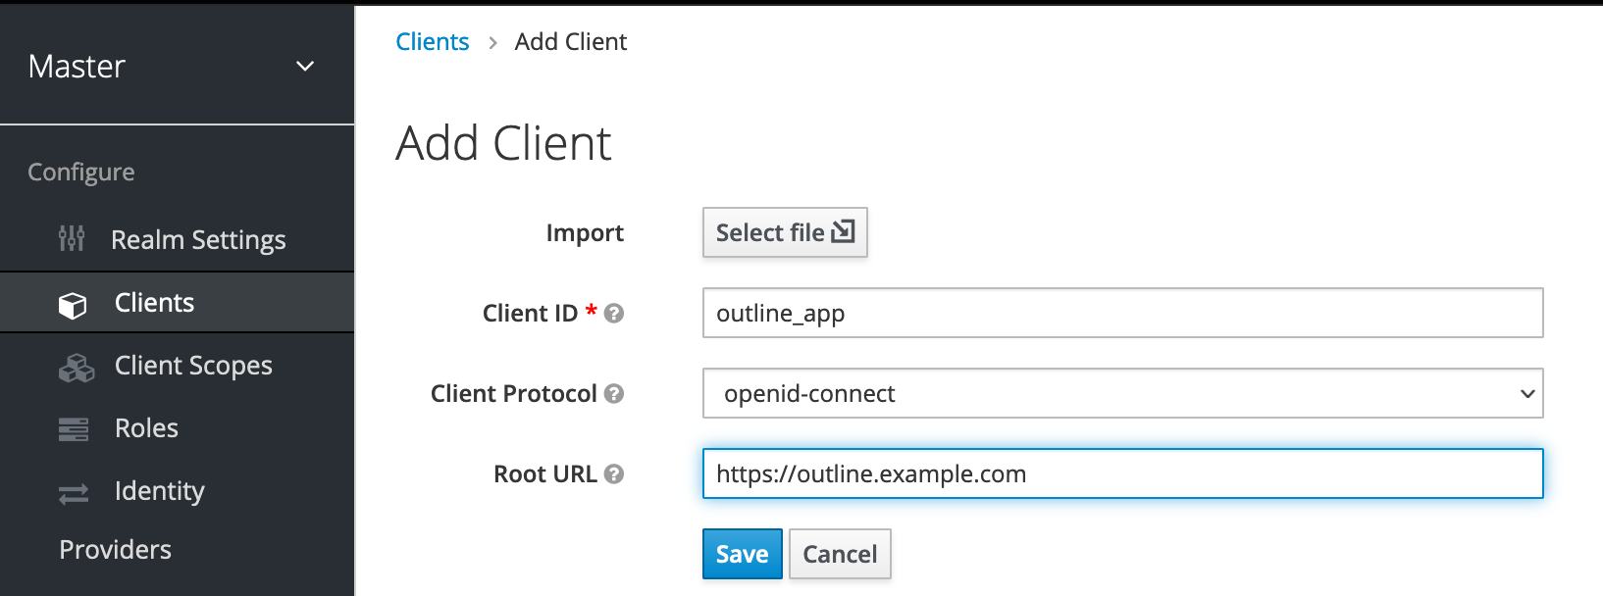Click the import icon on Select file
1603x596 pixels.
[843, 231]
